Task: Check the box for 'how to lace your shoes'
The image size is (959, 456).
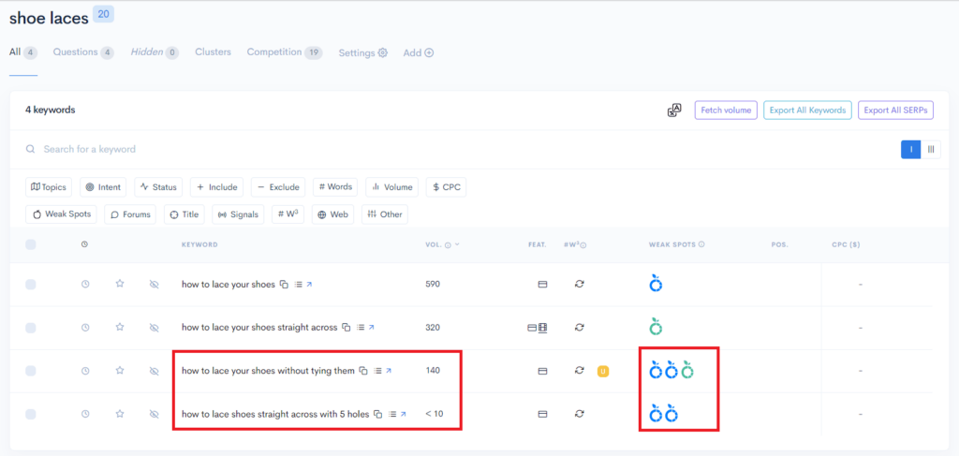Action: [31, 285]
